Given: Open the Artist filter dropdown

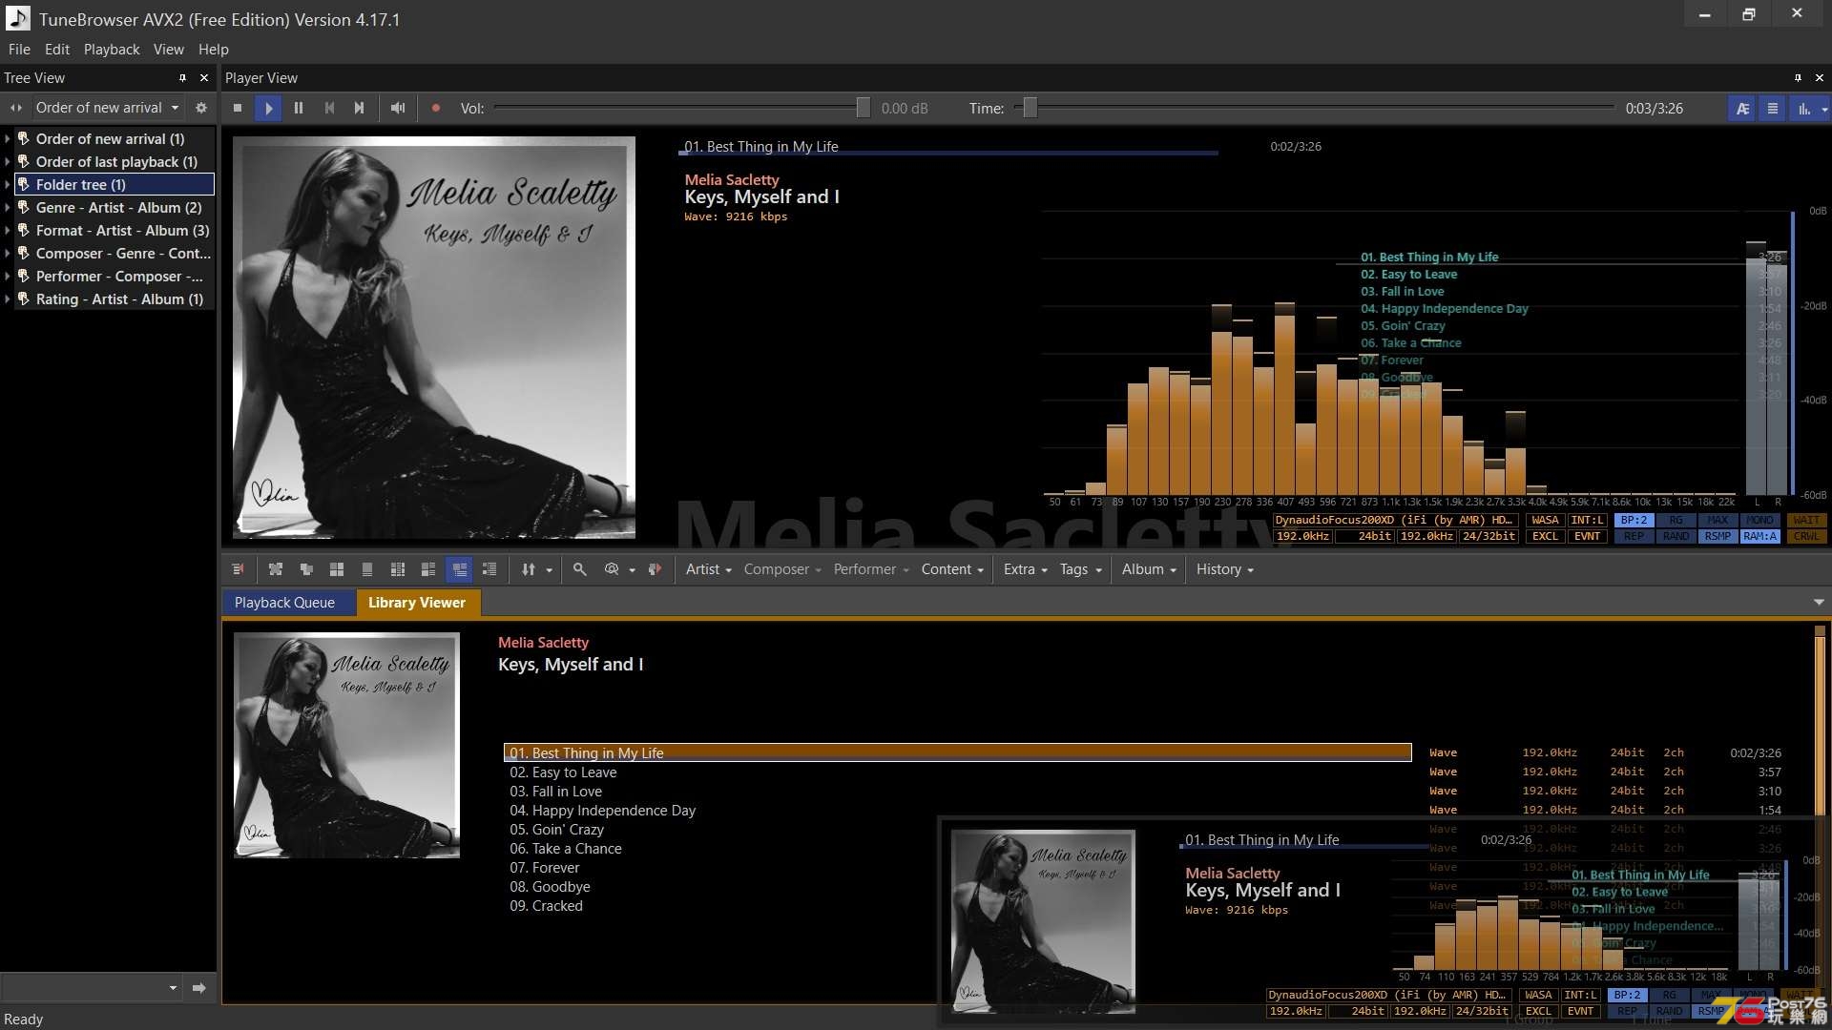Looking at the screenshot, I should coord(708,569).
